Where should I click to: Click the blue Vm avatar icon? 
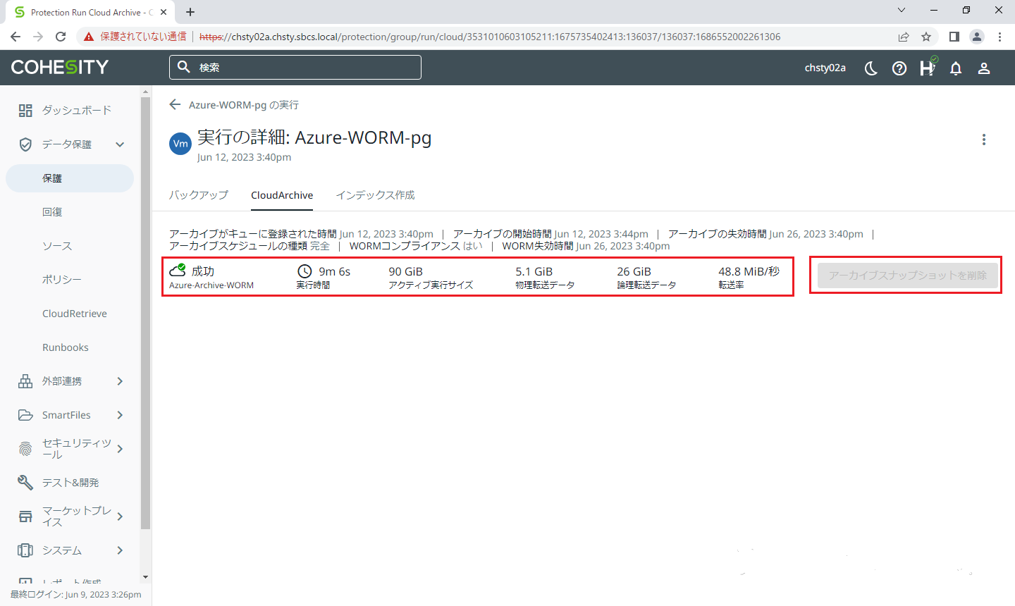click(180, 144)
